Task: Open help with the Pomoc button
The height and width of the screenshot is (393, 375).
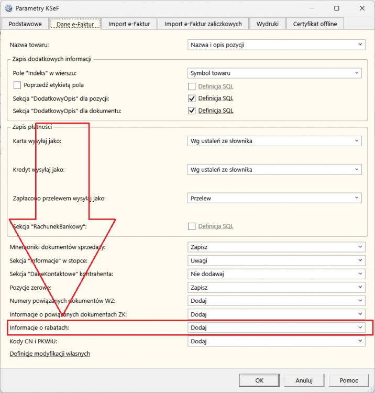Action: [x=349, y=380]
